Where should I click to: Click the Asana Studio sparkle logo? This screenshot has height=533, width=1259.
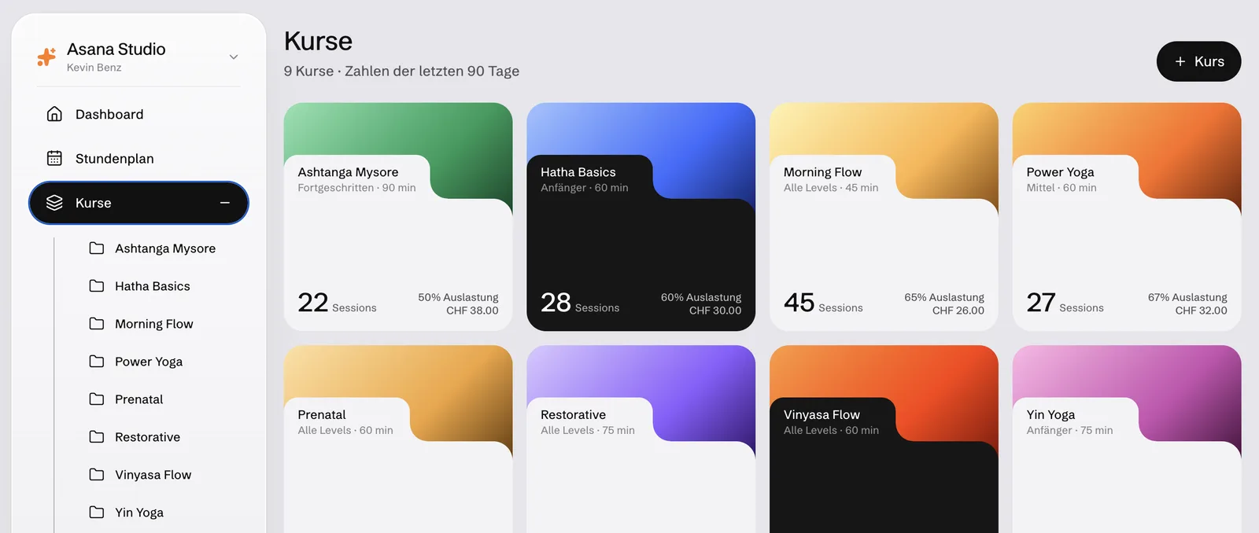pos(46,57)
